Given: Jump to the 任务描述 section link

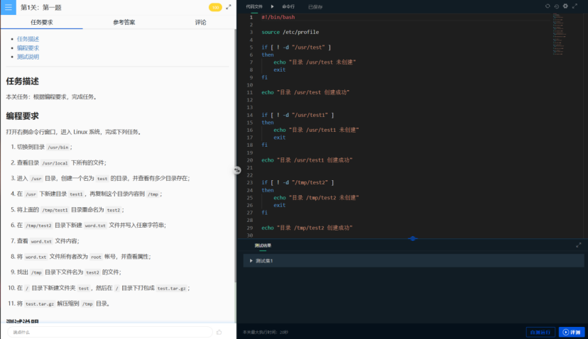Looking at the screenshot, I should tap(28, 39).
